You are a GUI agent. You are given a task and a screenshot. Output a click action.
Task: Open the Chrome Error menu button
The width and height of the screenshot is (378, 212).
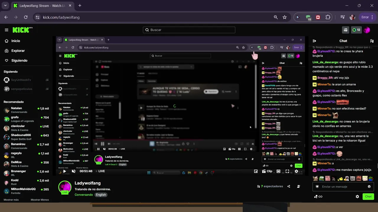coord(367,17)
